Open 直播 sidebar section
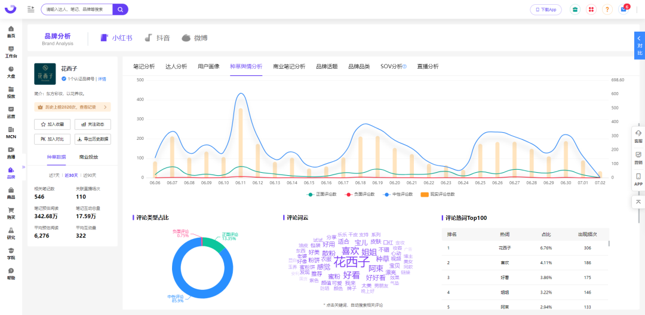Screen dimensions: 645x315 11,153
